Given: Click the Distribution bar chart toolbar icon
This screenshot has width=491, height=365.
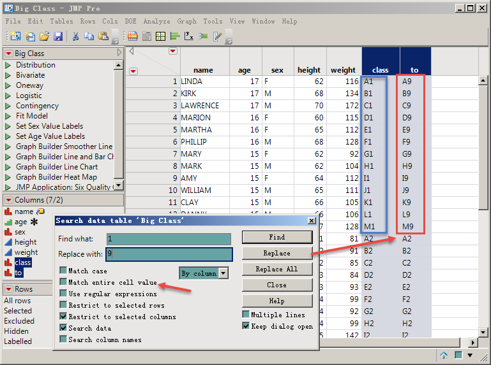Looking at the screenshot, I should pyautogui.click(x=174, y=36).
